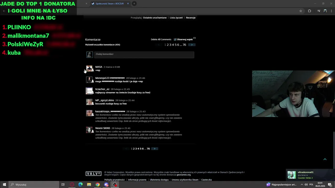Open Monesja123's avatar
The width and height of the screenshot is (335, 188).
(90, 80)
